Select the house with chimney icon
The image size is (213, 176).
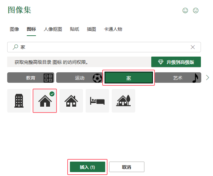point(71,101)
